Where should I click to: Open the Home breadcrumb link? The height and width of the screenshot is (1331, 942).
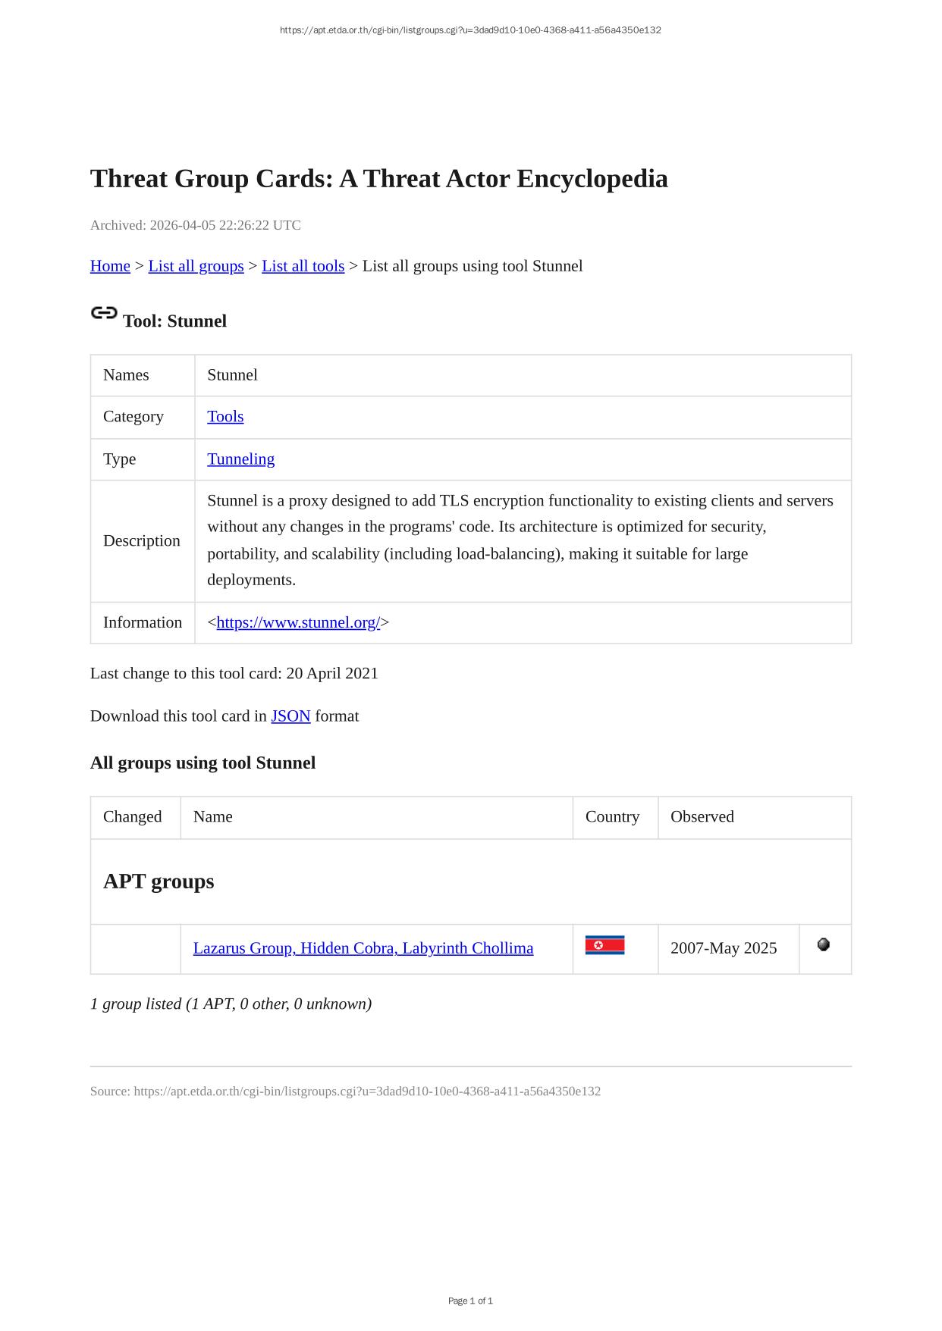pos(110,266)
